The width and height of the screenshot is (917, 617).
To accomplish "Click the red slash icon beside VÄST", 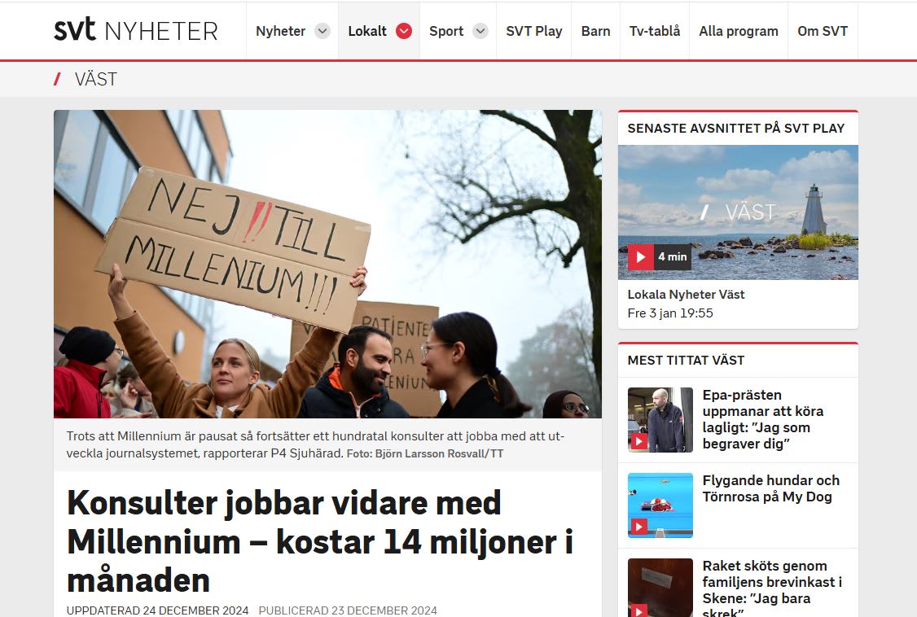I will tap(57, 79).
